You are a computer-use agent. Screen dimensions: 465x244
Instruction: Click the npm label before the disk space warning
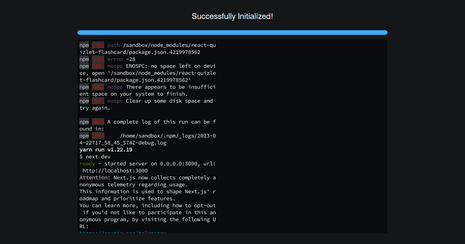tap(84, 101)
